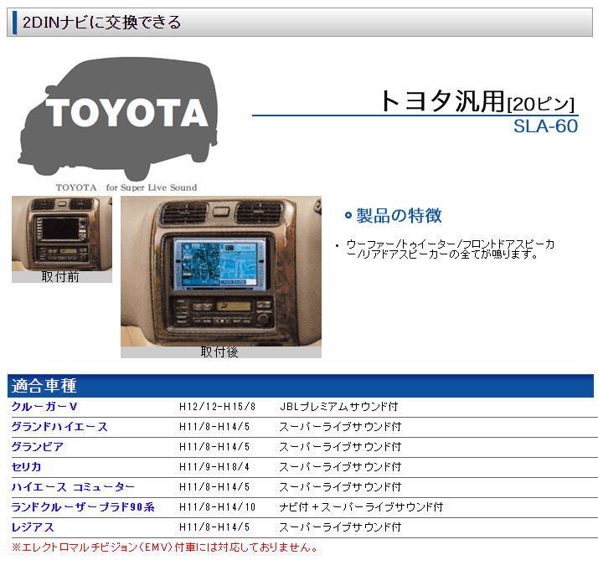Click the TOYOTA van silhouette logo
Image resolution: width=598 pixels, height=565 pixels.
118,119
